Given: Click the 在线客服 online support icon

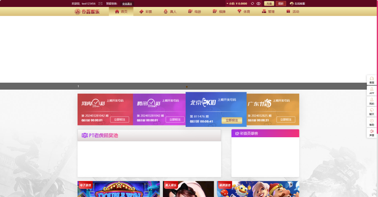Looking at the screenshot, I should 292,3.
